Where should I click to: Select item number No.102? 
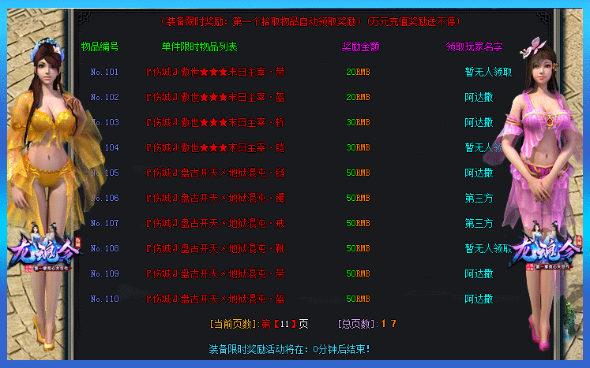point(104,97)
